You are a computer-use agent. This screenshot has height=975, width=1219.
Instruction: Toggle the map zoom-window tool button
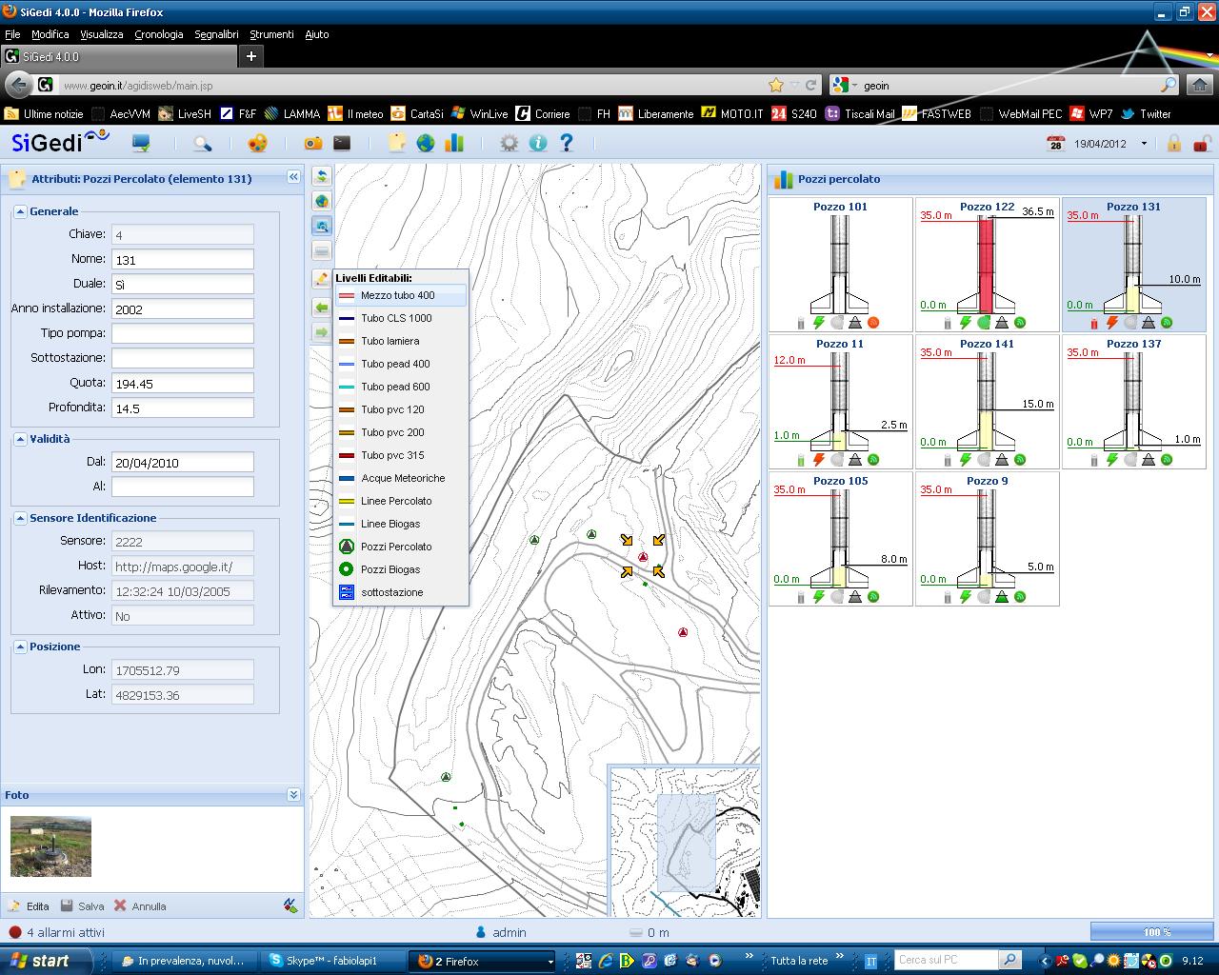click(321, 226)
